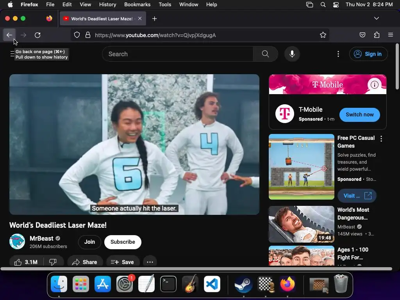Click the Sign in button
This screenshot has height=300, width=400.
(368, 54)
